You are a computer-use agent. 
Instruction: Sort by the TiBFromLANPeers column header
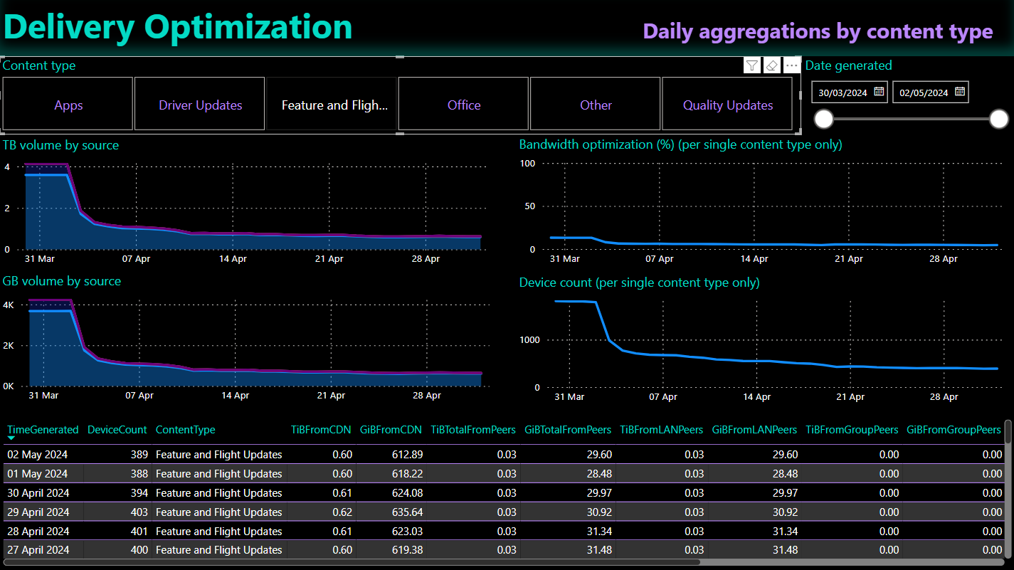pyautogui.click(x=661, y=430)
